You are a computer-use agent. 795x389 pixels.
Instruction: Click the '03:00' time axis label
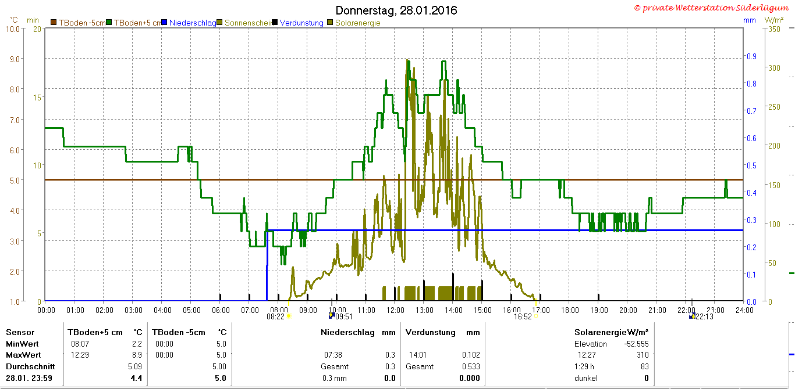tap(133, 309)
